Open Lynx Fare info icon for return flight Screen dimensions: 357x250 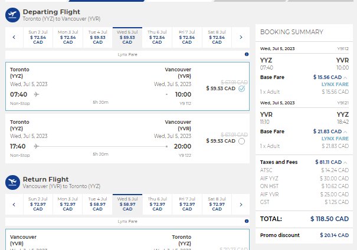click(x=247, y=221)
